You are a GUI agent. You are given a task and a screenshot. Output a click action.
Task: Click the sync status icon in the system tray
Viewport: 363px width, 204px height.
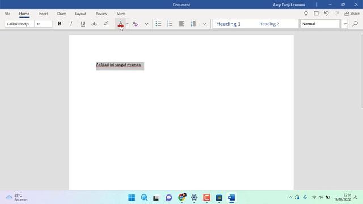(x=297, y=197)
